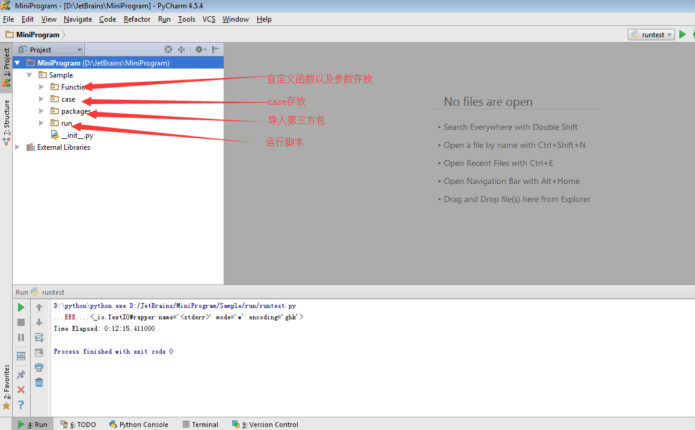
Task: Open the 9: Version Control tab
Action: click(265, 424)
